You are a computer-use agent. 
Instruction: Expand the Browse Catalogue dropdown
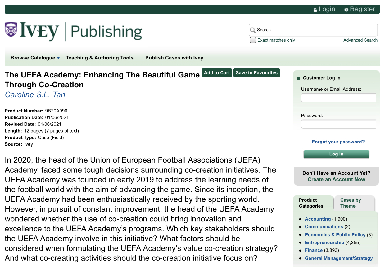(x=32, y=58)
